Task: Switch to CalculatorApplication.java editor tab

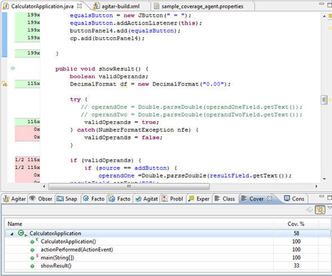Action: (x=42, y=6)
